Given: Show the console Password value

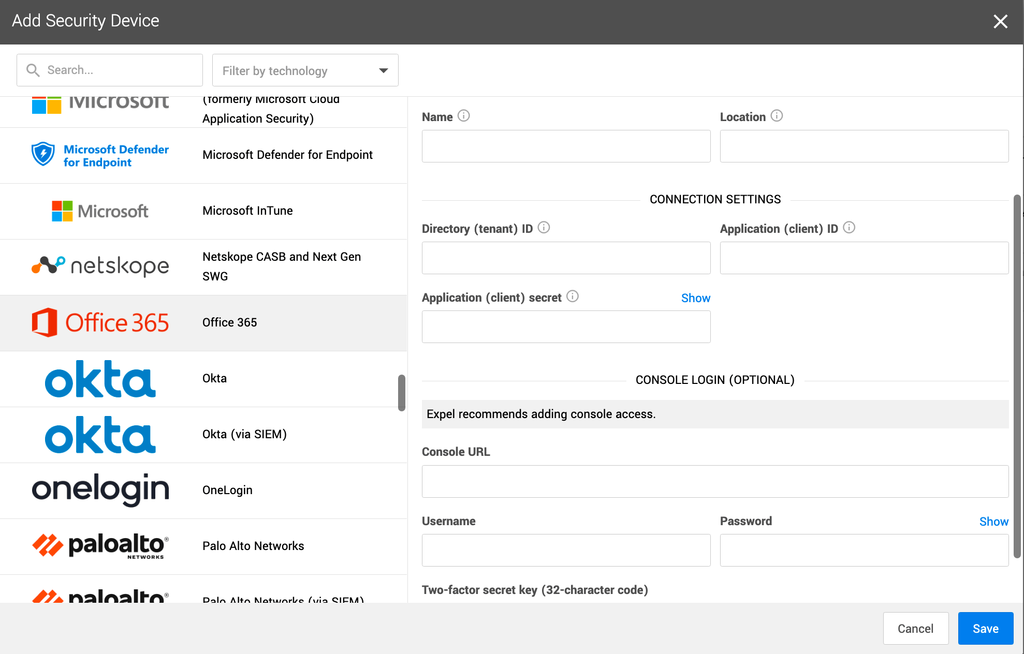Looking at the screenshot, I should point(994,522).
